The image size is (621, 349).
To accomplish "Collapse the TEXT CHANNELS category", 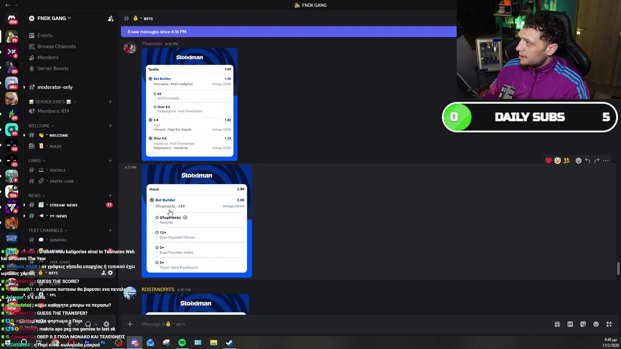I will (x=48, y=230).
